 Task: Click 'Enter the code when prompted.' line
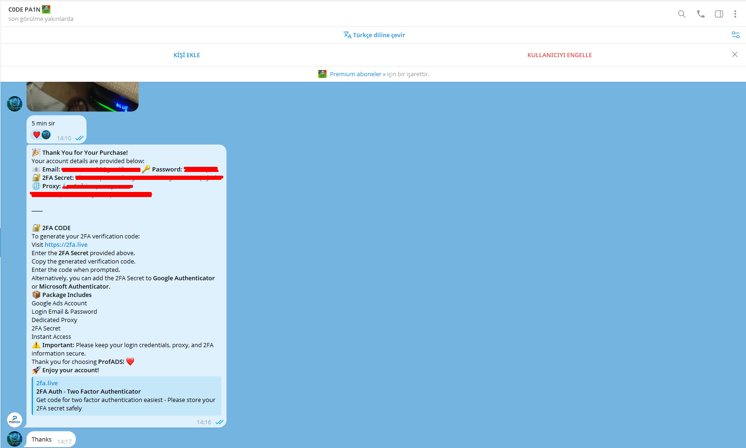(76, 270)
